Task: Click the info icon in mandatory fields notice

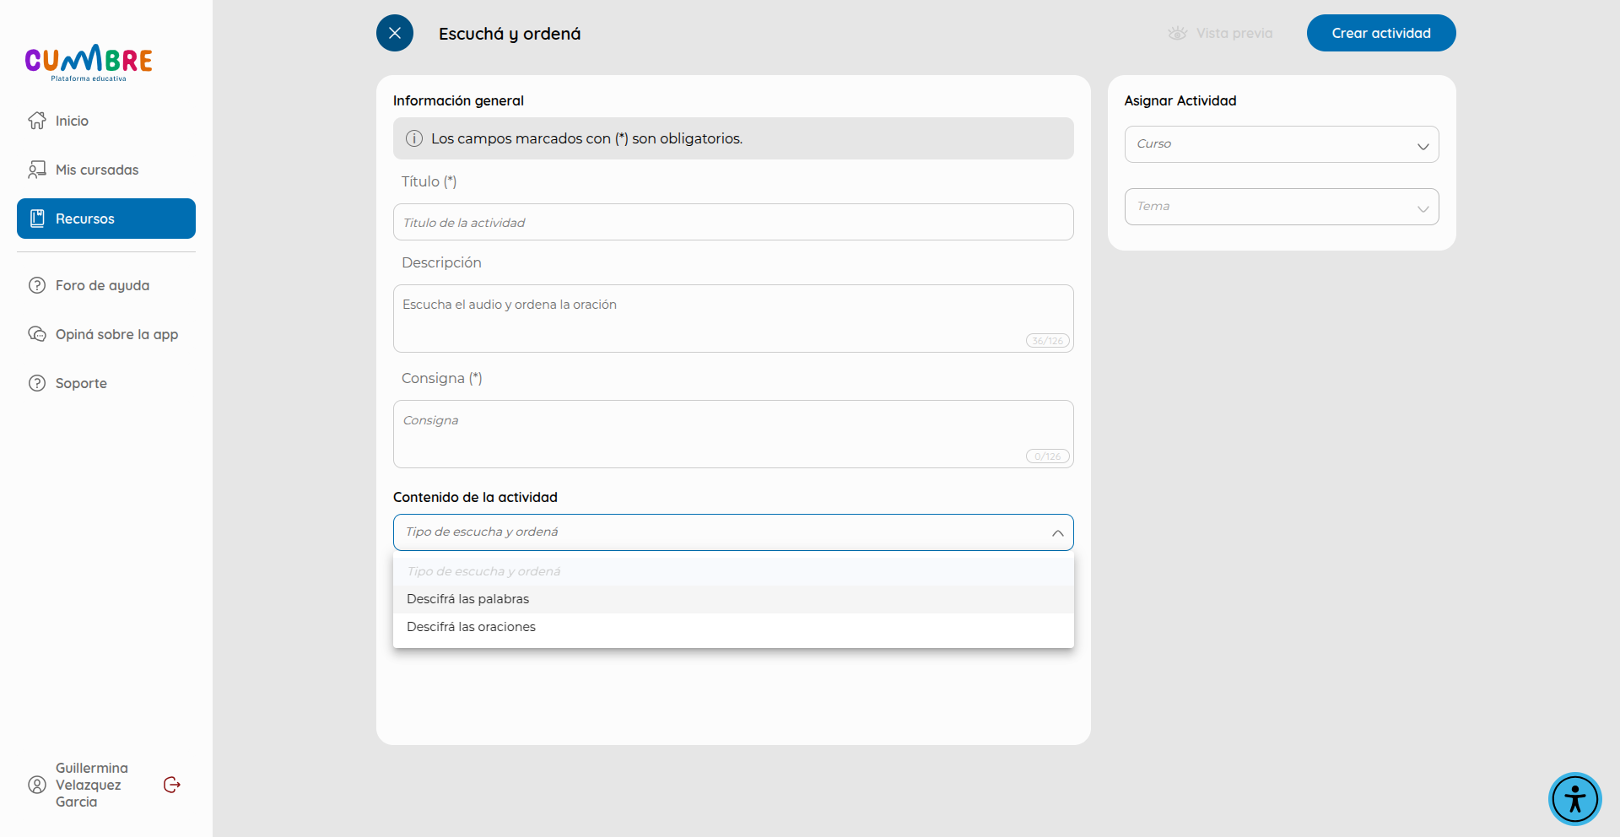Action: (x=414, y=138)
